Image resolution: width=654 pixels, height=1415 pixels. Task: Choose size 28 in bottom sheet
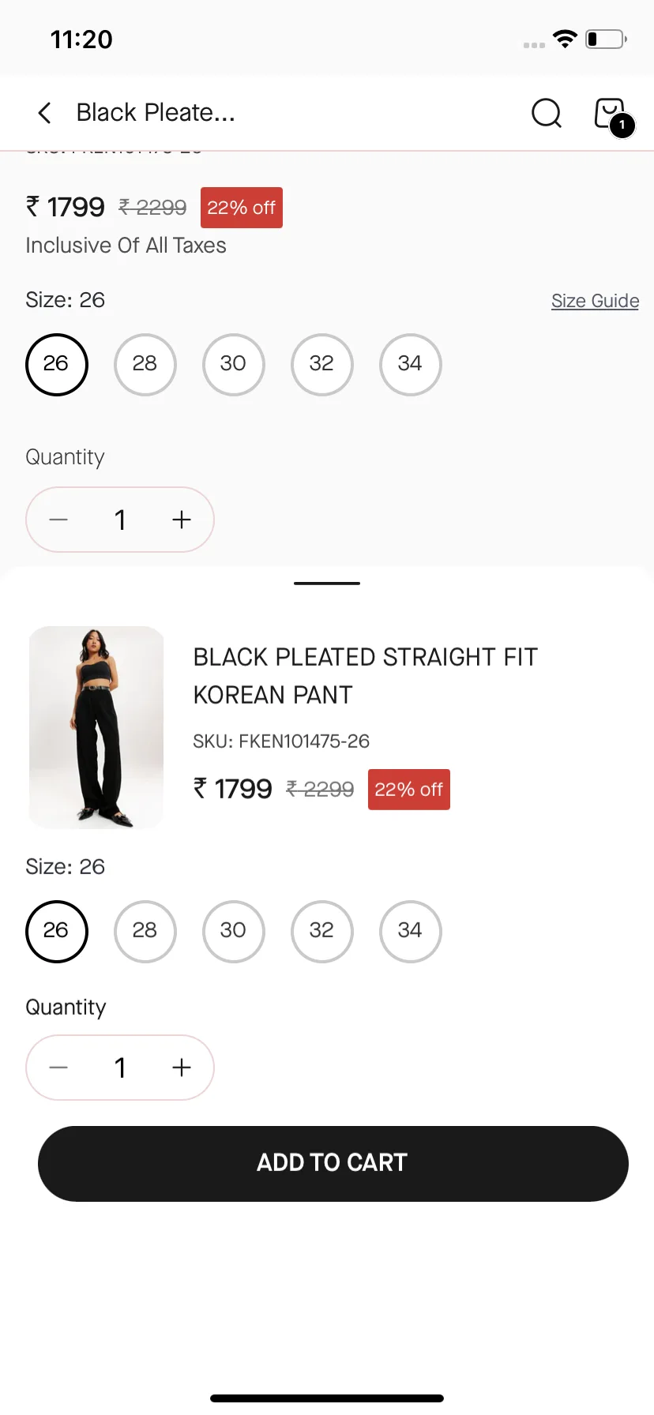point(145,932)
